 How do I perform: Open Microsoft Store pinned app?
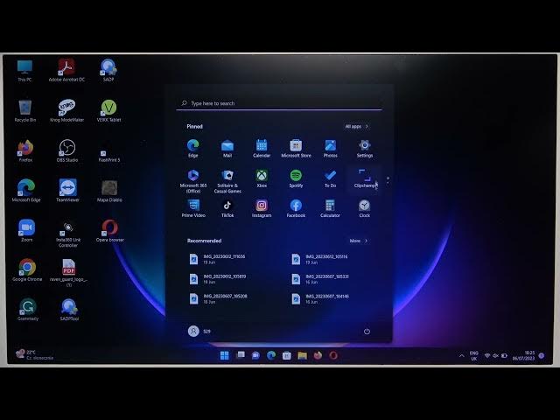(x=296, y=148)
